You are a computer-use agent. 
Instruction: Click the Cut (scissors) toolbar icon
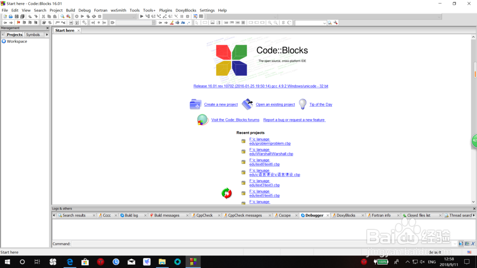point(43,16)
